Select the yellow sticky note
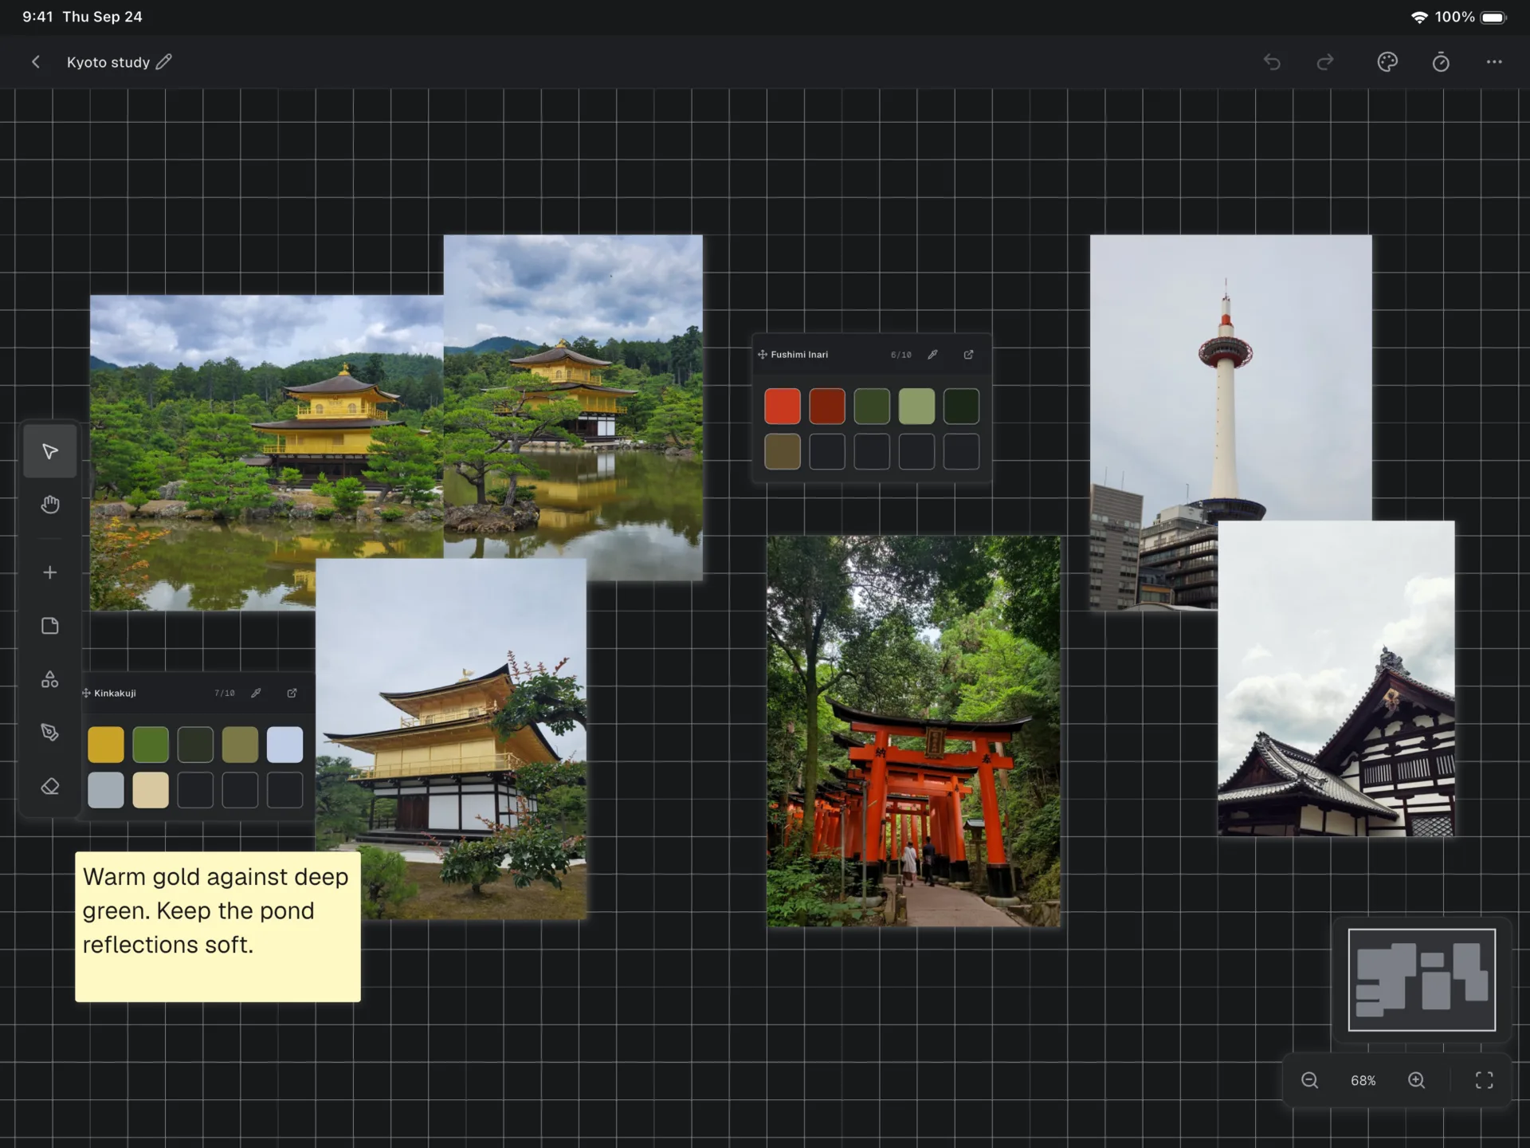This screenshot has height=1148, width=1530. [218, 926]
